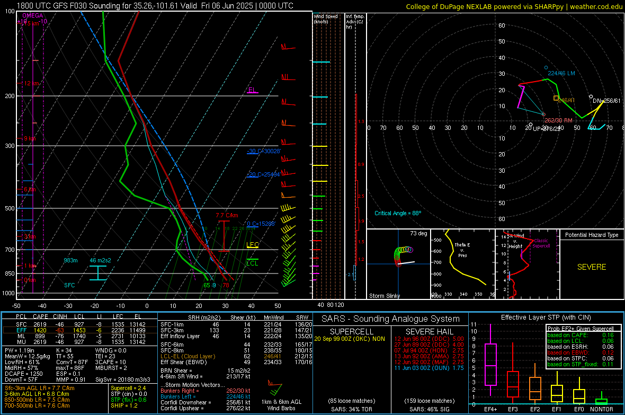Click the Corfidi Downshear = 256/61 kt row

point(206,402)
